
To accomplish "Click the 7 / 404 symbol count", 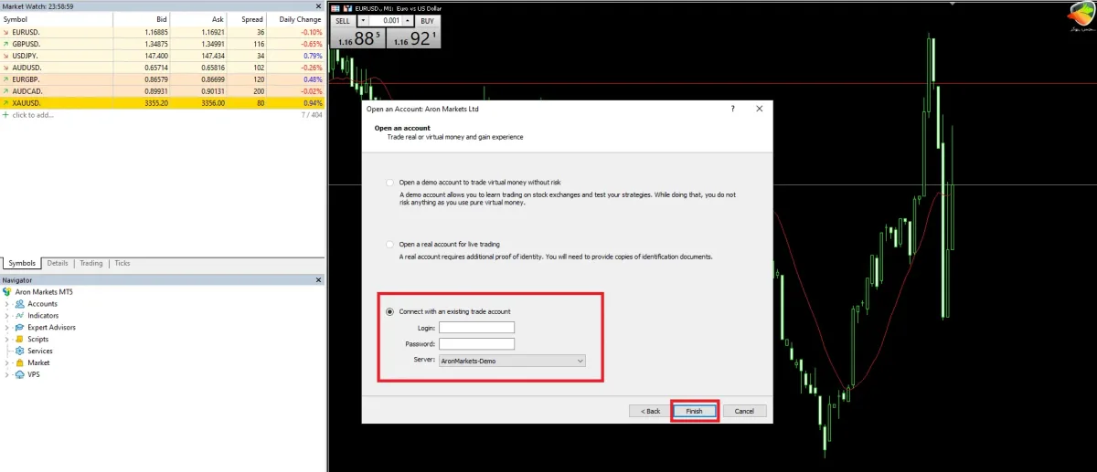I will click(312, 115).
